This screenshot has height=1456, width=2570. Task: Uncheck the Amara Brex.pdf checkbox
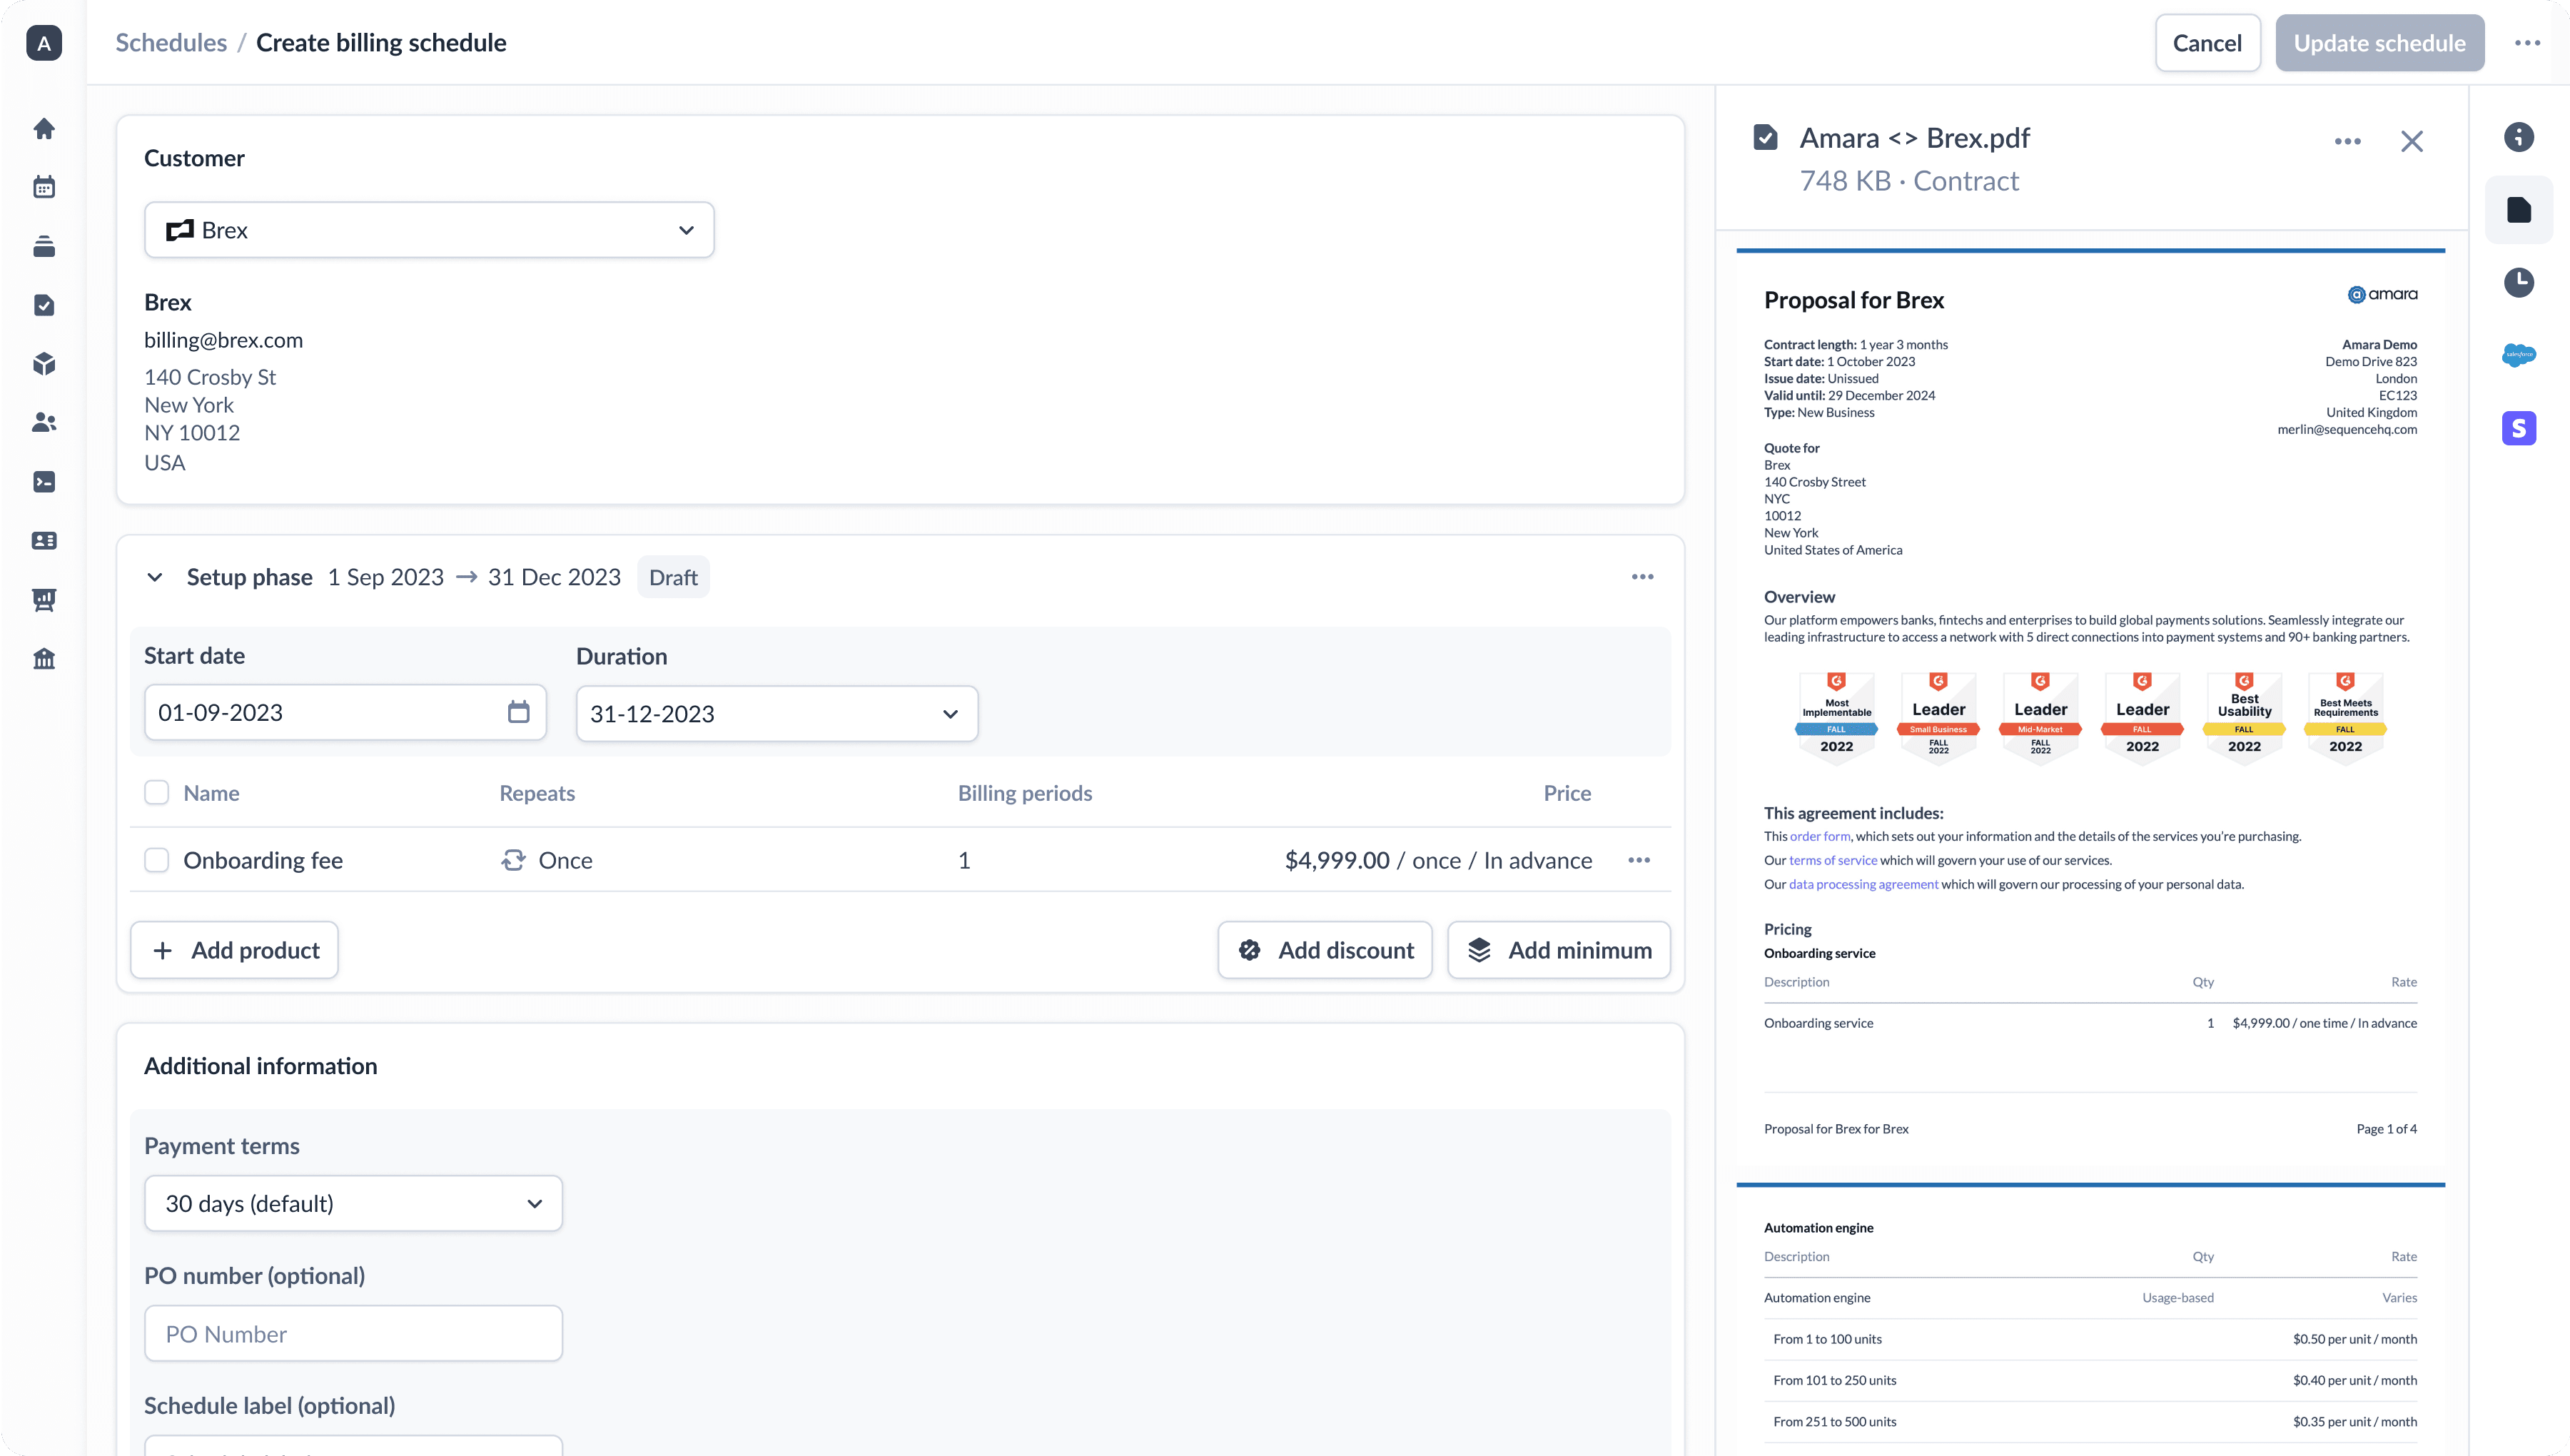click(x=1765, y=138)
